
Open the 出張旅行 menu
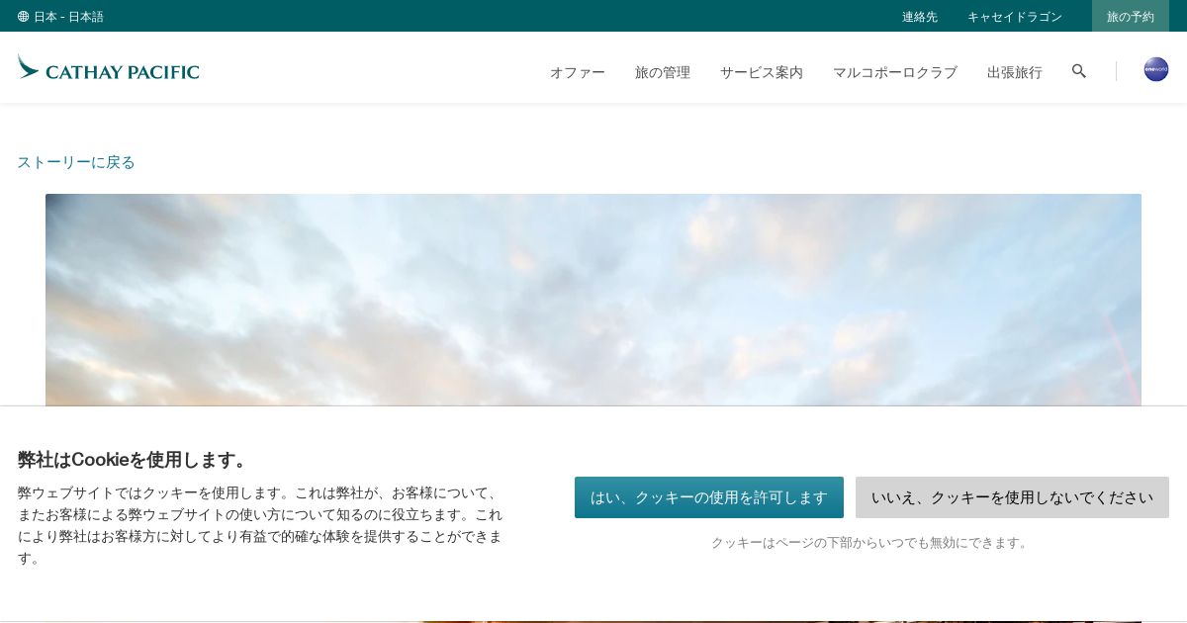click(1015, 72)
